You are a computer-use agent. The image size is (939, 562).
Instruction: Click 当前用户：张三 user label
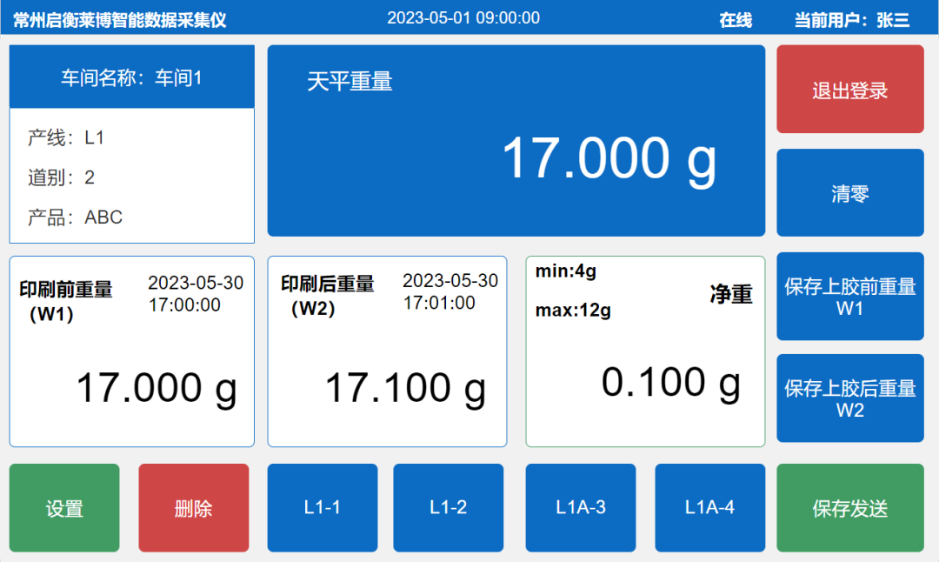tap(851, 20)
